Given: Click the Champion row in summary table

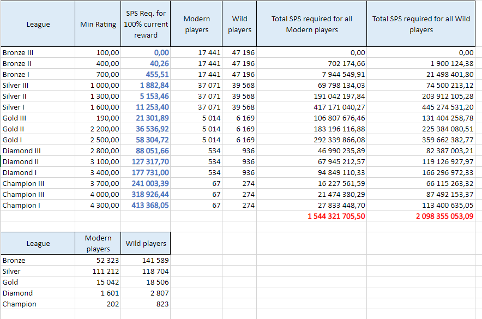Looking at the screenshot, I should tap(86, 304).
